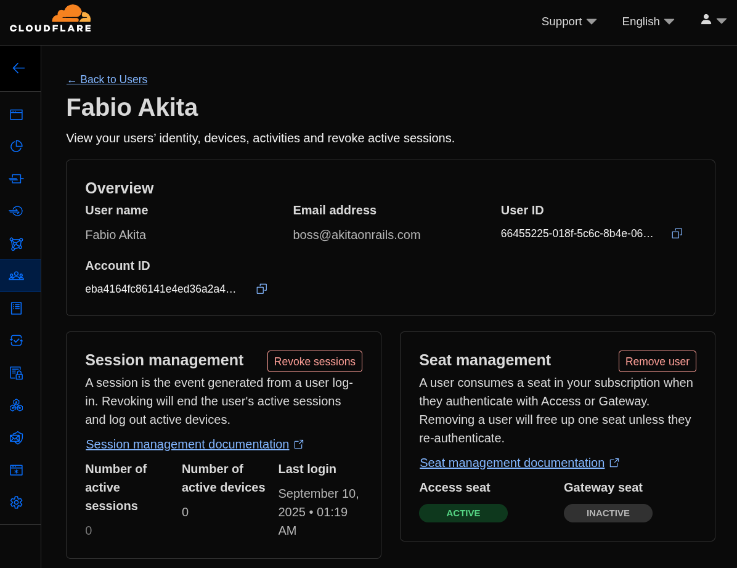Open Settings gear icon in sidebar
This screenshot has height=568, width=737.
point(17,502)
